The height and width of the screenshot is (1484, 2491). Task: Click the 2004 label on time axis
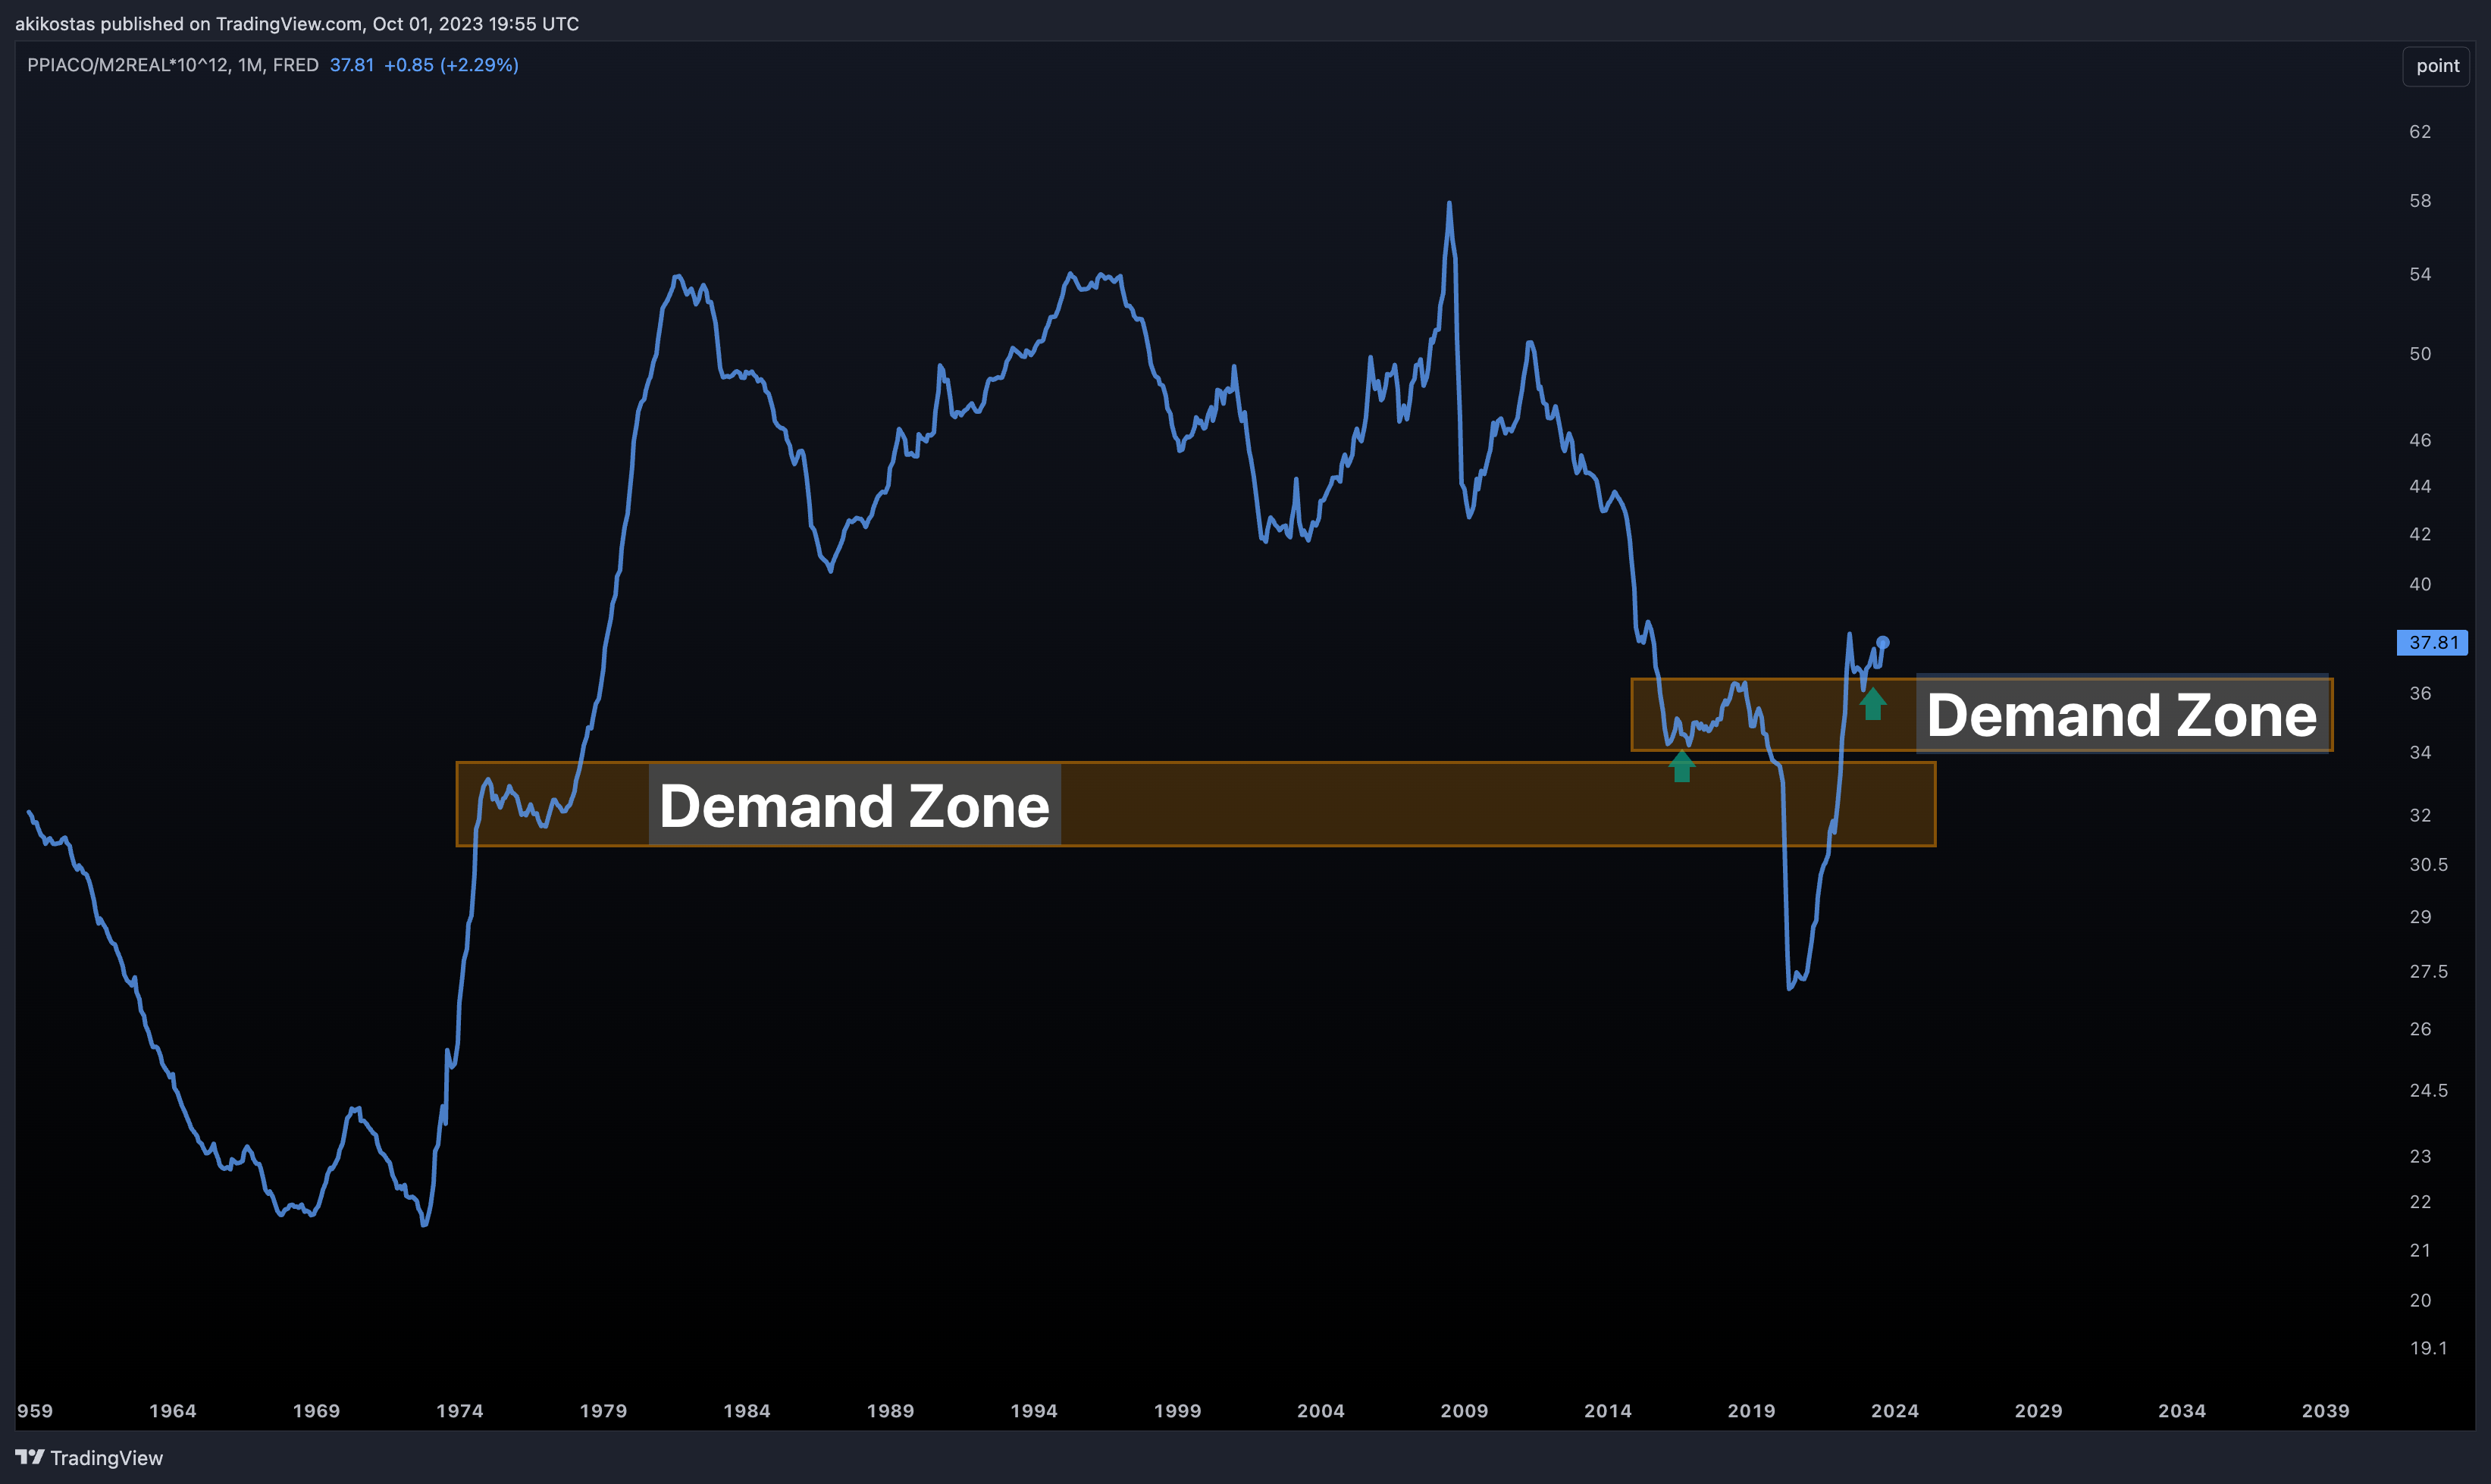coord(1321,1411)
